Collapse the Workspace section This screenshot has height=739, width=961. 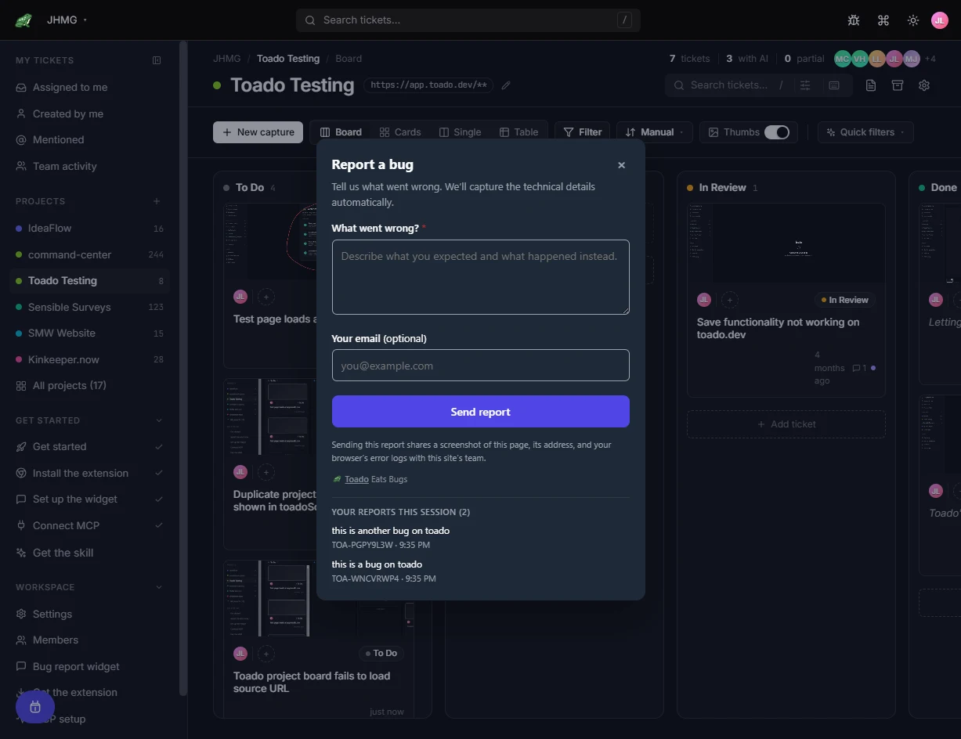(159, 587)
